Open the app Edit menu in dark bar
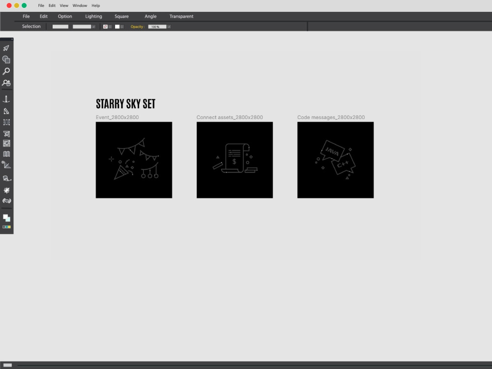The height and width of the screenshot is (369, 492). [44, 16]
